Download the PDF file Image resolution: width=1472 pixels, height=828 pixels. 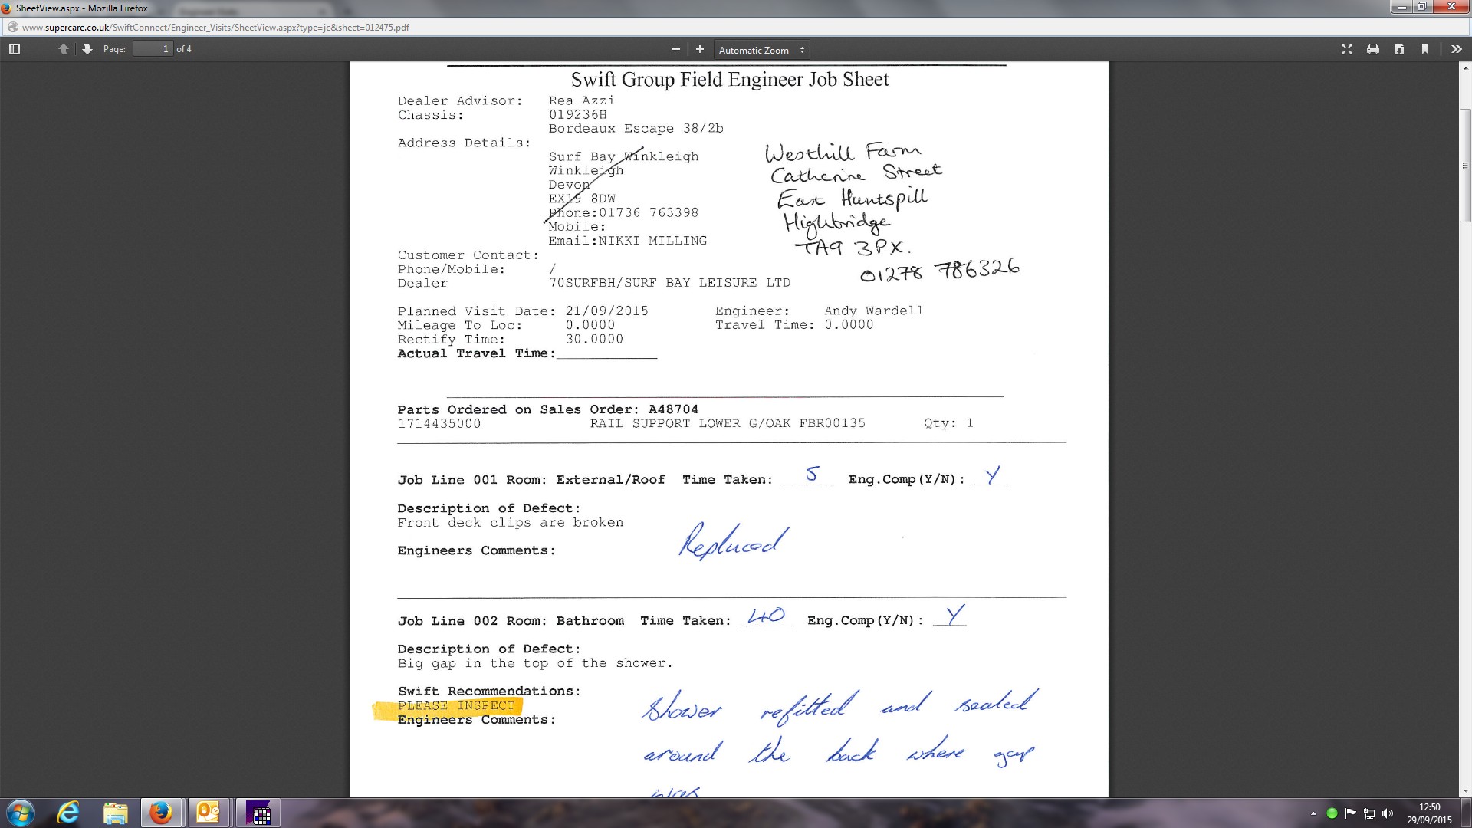tap(1399, 49)
